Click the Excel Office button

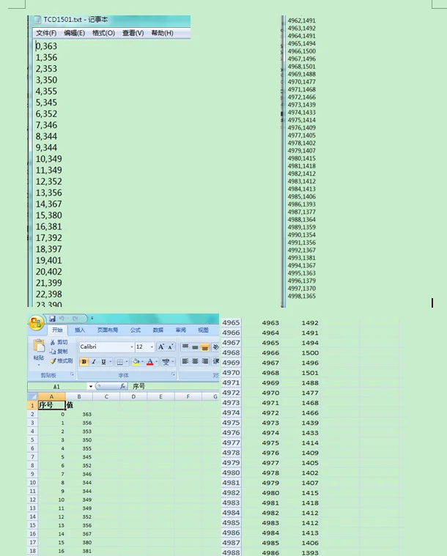coord(37,325)
